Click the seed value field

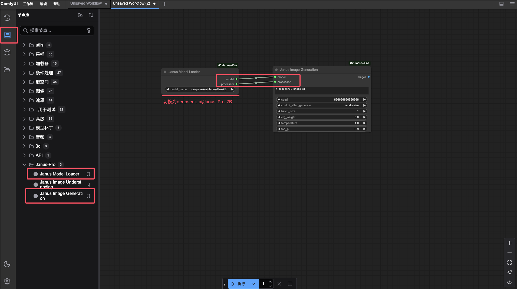[x=322, y=100]
